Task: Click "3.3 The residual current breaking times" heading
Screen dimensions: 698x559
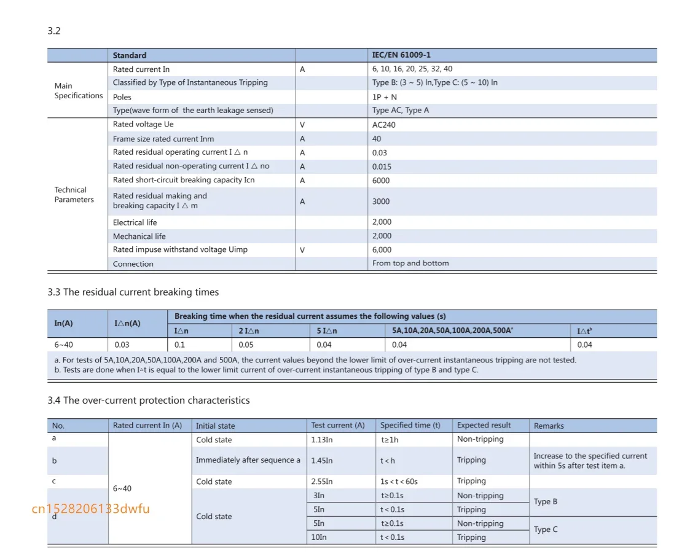Action: [x=133, y=292]
